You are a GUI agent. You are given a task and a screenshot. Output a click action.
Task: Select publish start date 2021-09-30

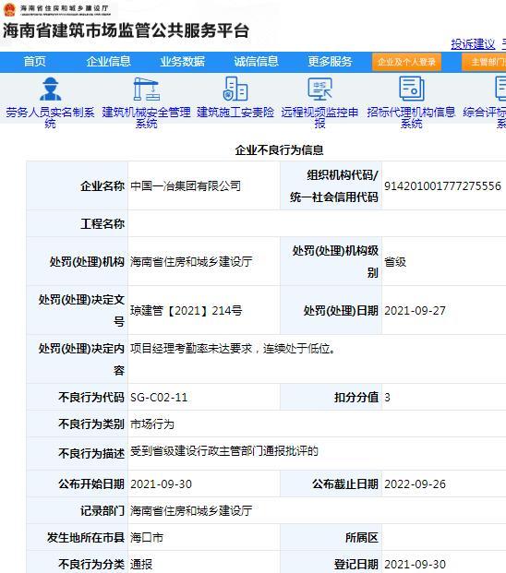point(162,484)
